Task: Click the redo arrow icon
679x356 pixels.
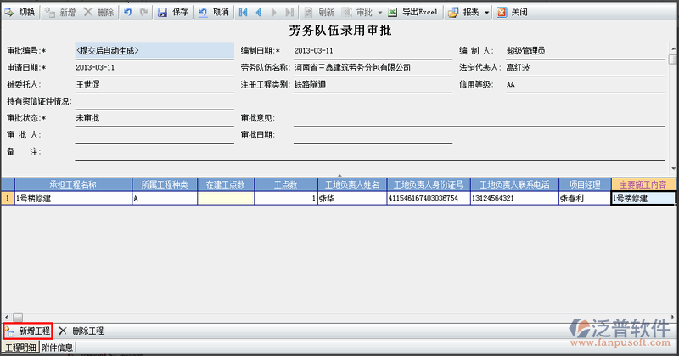Action: pos(143,13)
